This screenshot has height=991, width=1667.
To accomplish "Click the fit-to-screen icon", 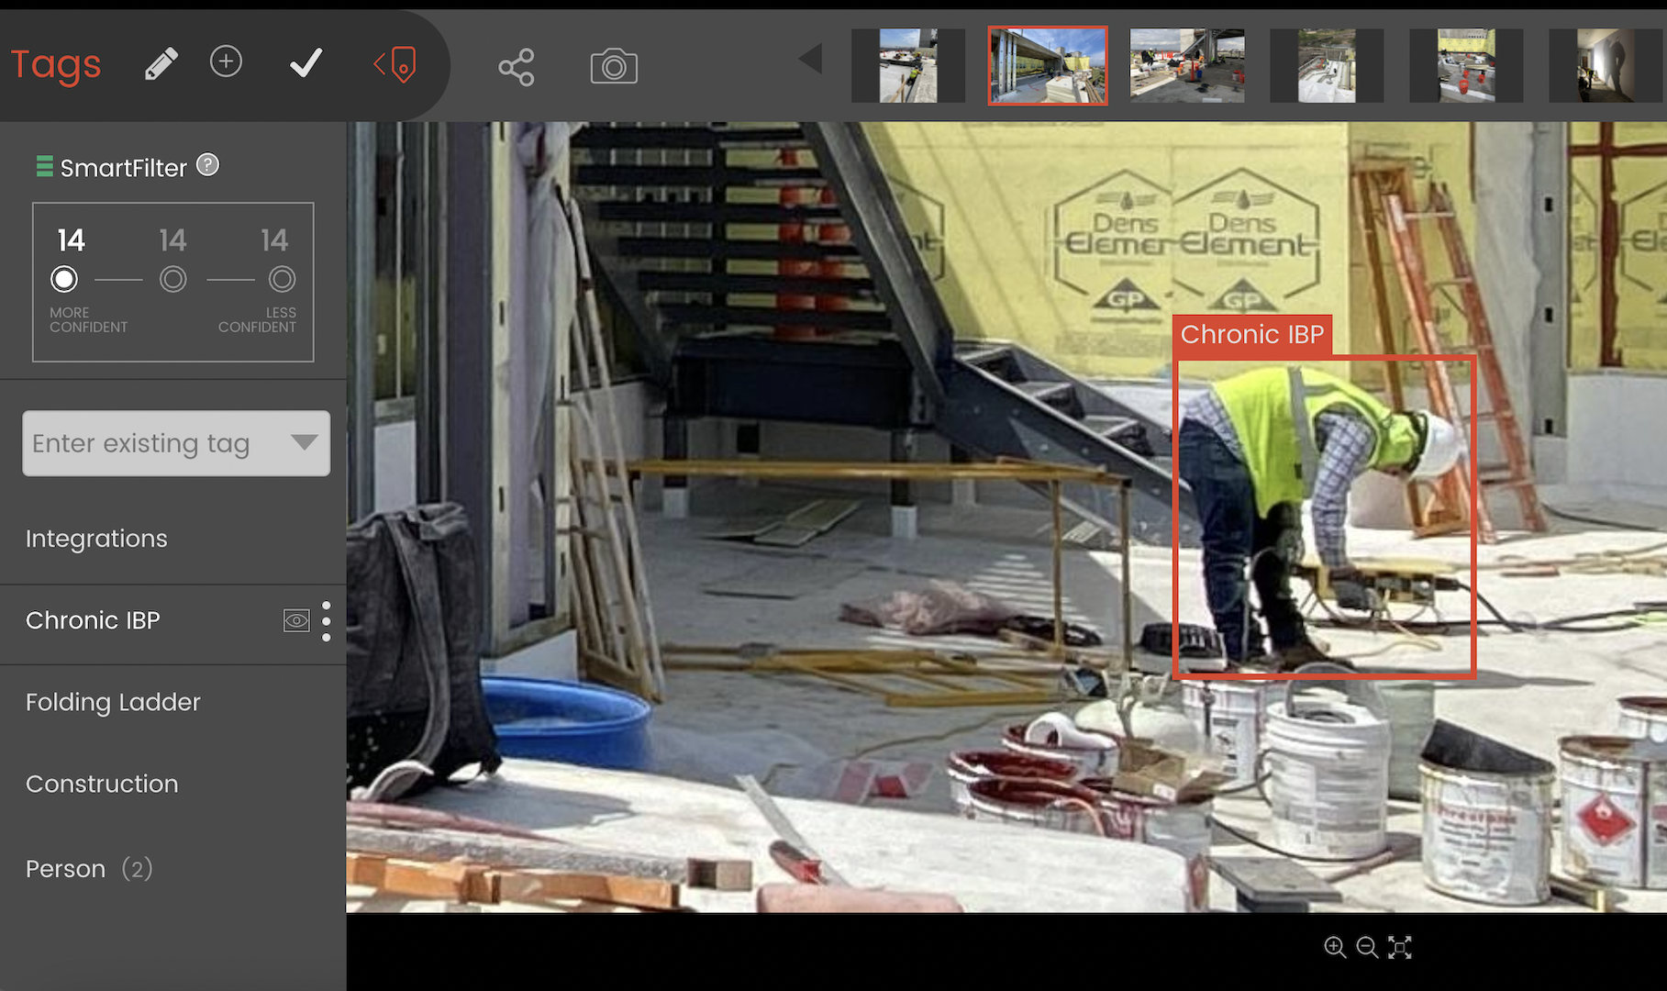I will pos(1400,947).
